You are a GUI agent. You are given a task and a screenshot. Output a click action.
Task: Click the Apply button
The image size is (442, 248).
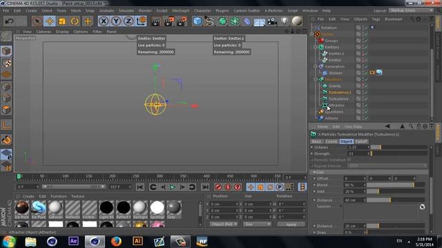[x=291, y=225]
